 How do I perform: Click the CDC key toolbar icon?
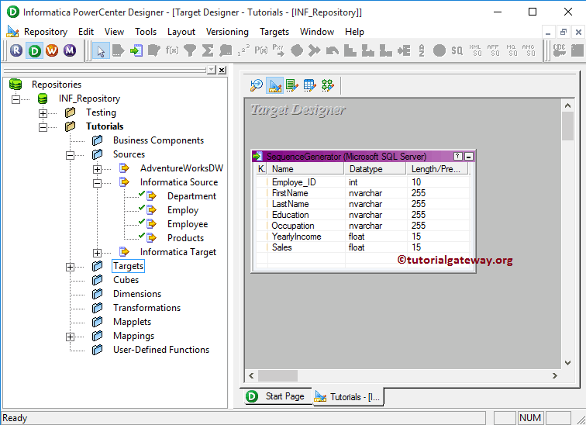pos(560,50)
